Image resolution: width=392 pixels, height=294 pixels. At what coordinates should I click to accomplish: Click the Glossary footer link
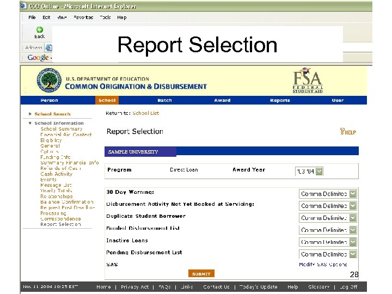[x=318, y=287]
